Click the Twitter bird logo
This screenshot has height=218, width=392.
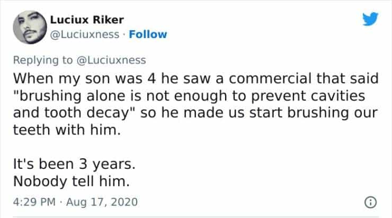(x=370, y=20)
